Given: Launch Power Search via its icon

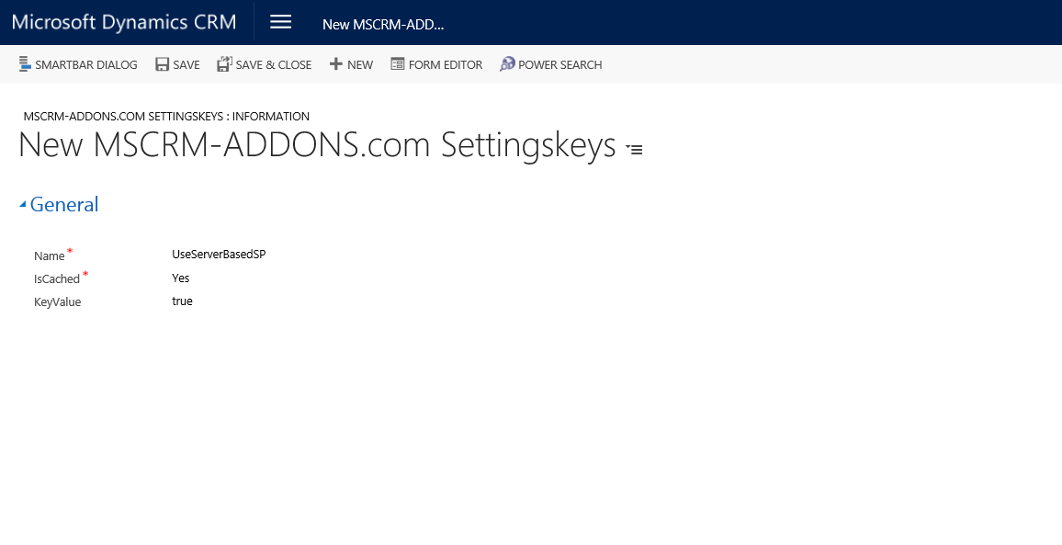Looking at the screenshot, I should tap(506, 64).
